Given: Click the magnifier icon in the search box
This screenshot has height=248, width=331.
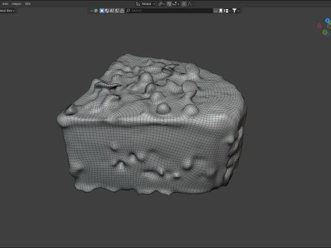Looking at the screenshot, I should (128, 10).
